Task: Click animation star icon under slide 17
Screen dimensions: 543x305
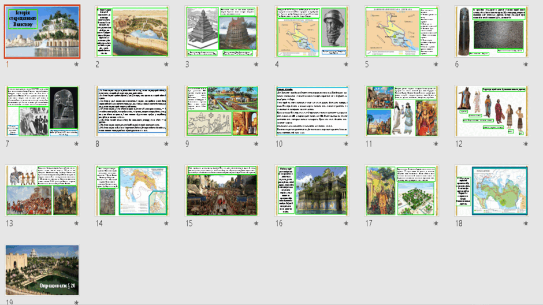Action: [436, 224]
